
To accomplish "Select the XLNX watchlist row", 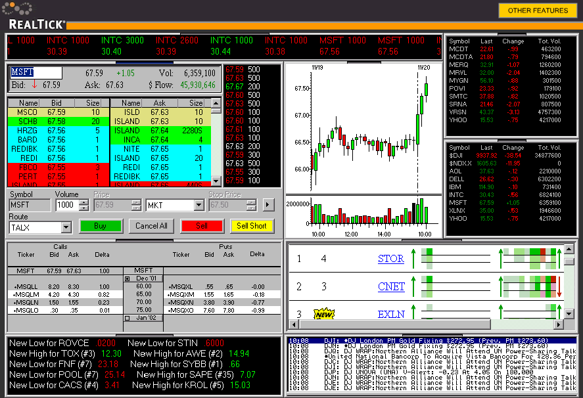I will [x=505, y=210].
